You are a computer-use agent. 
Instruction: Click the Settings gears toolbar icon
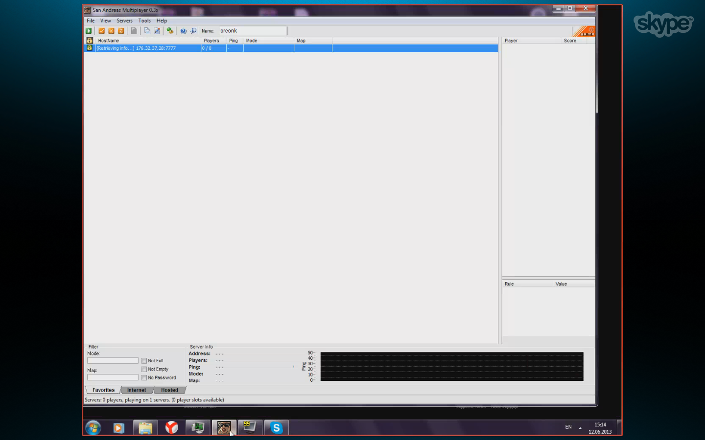(x=170, y=31)
